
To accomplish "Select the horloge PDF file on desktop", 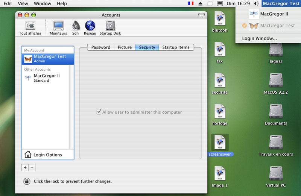I will (x=220, y=111).
